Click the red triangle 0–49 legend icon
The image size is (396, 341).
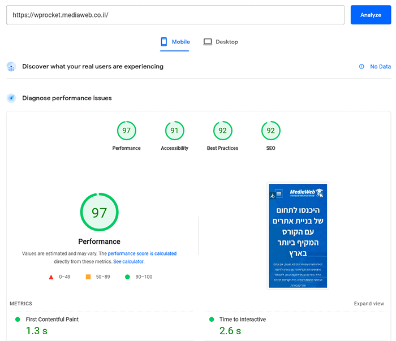(51, 277)
